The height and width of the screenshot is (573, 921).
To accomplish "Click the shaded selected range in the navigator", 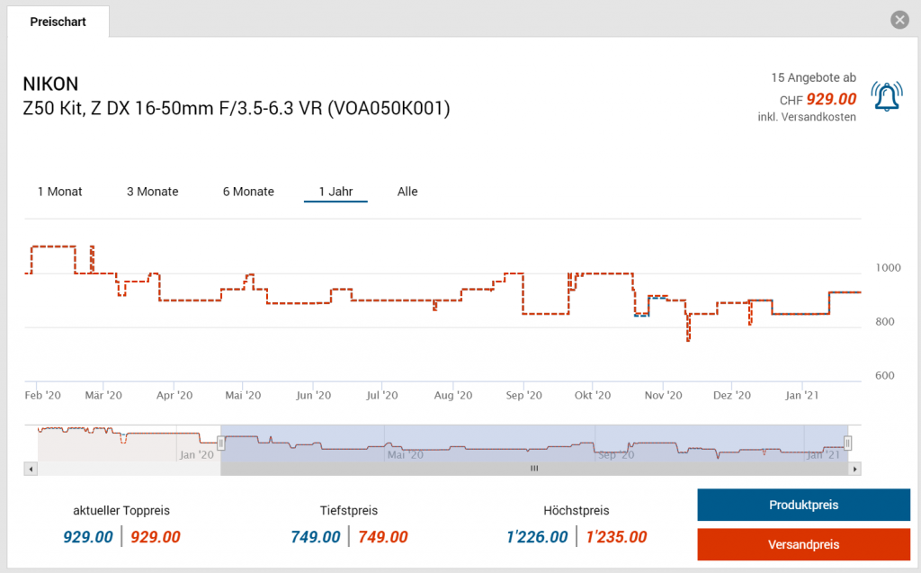I will click(533, 443).
